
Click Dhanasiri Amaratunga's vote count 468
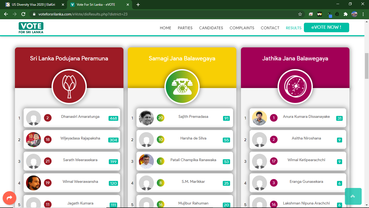(x=113, y=118)
